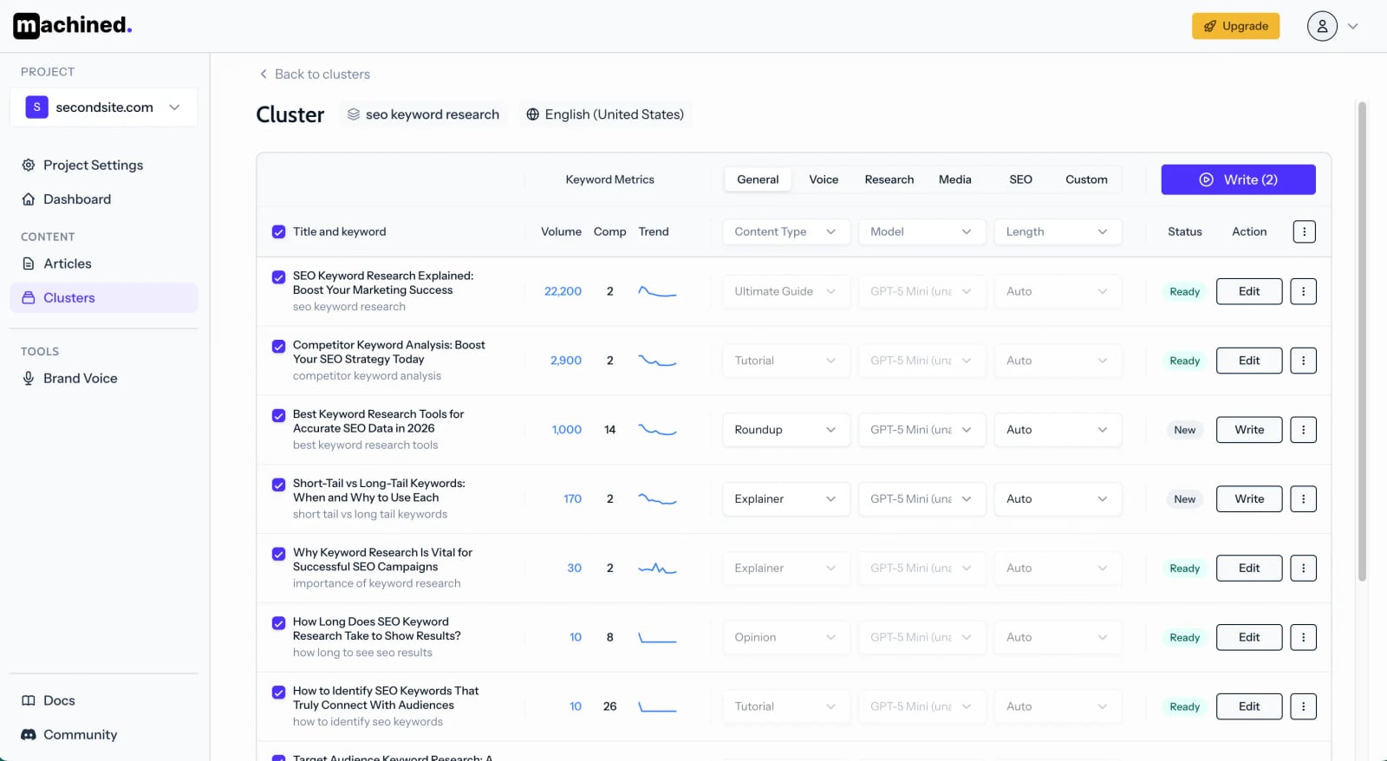Screen dimensions: 1387x761
Task: View trend sparkline for Why Keyword Research Is Vital
Action: coord(657,569)
